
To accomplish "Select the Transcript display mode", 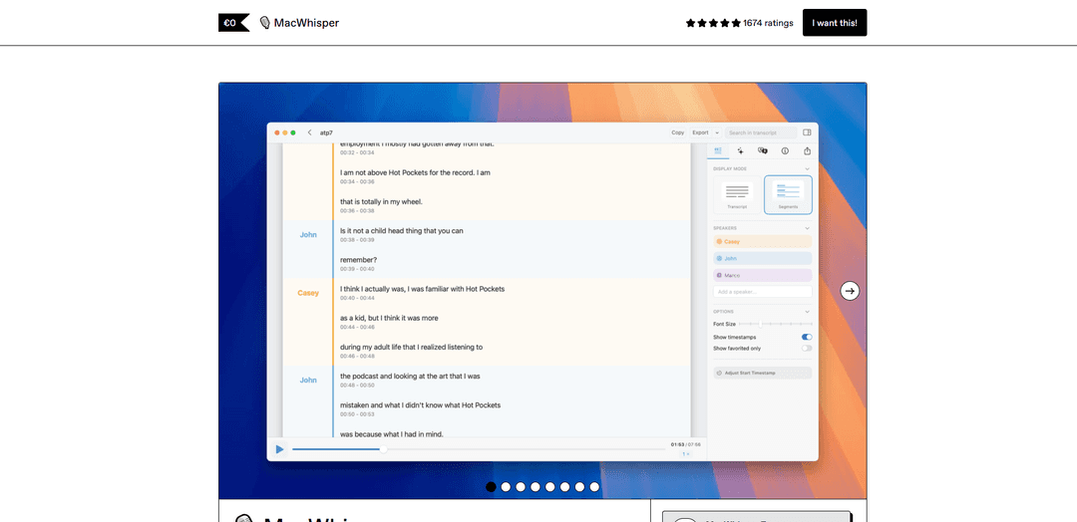I will pos(737,195).
